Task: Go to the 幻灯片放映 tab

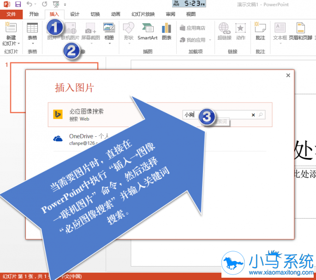Action: point(143,14)
